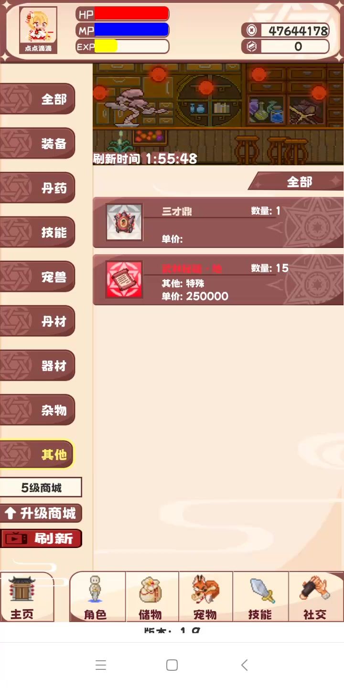The width and height of the screenshot is (344, 688).
Task: Switch to the 器材 category
Action: (38, 365)
